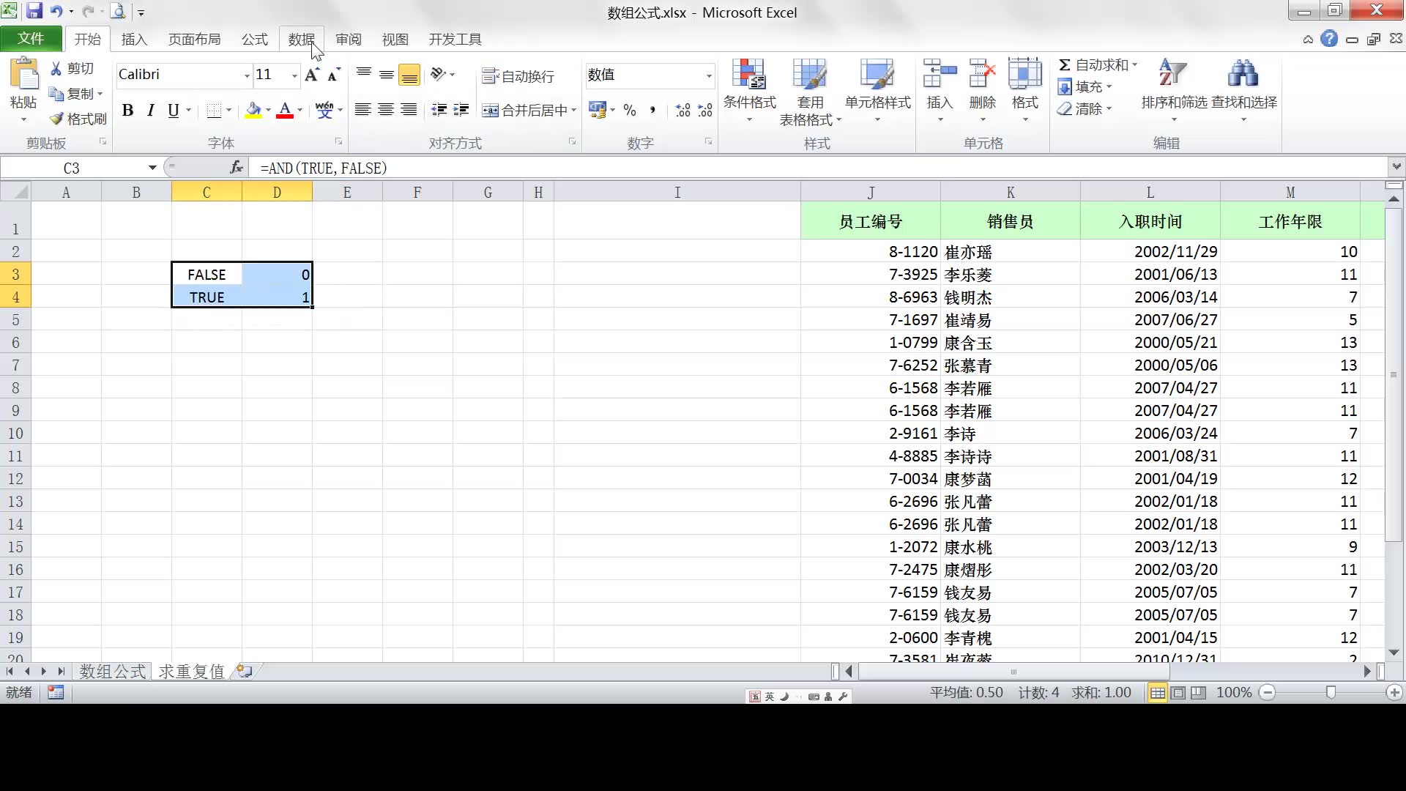Image resolution: width=1406 pixels, height=791 pixels.
Task: Select the 数组公式 sheet tab
Action: pos(111,670)
